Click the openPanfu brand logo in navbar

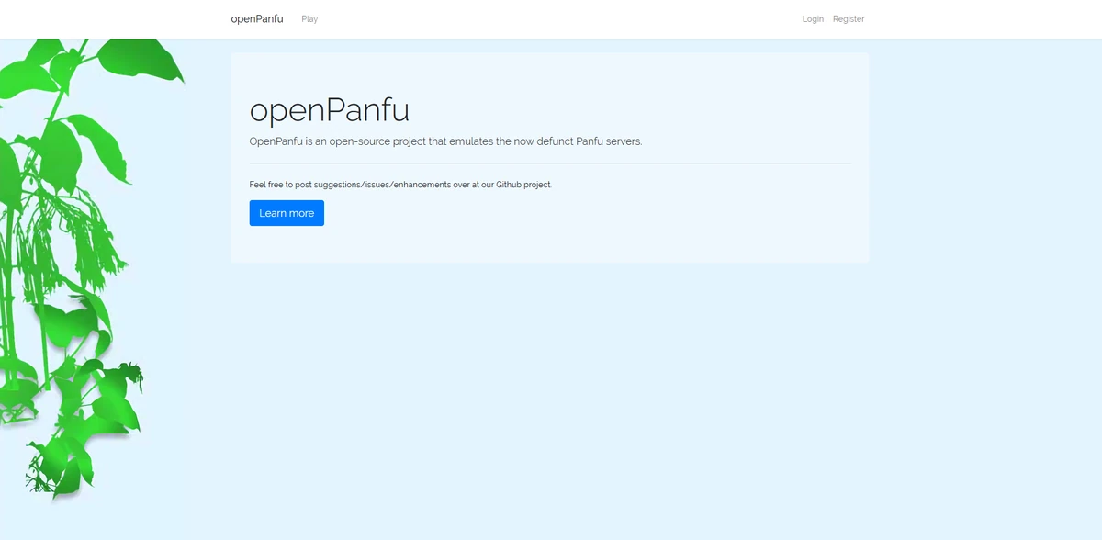[x=256, y=18]
